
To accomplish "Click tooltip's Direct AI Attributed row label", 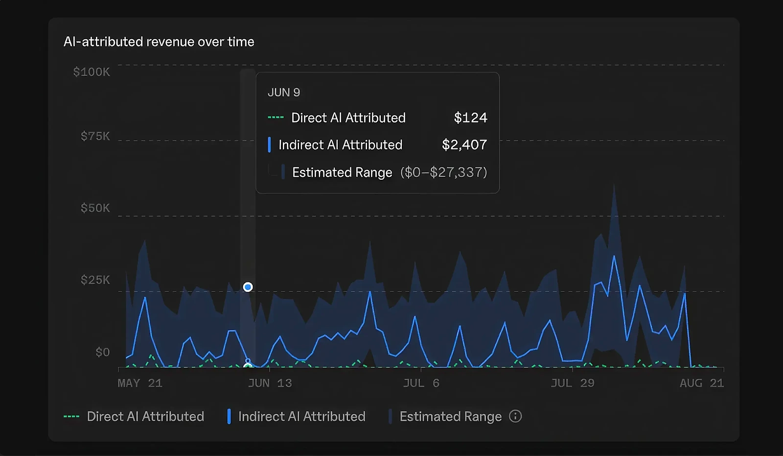I will [x=348, y=118].
